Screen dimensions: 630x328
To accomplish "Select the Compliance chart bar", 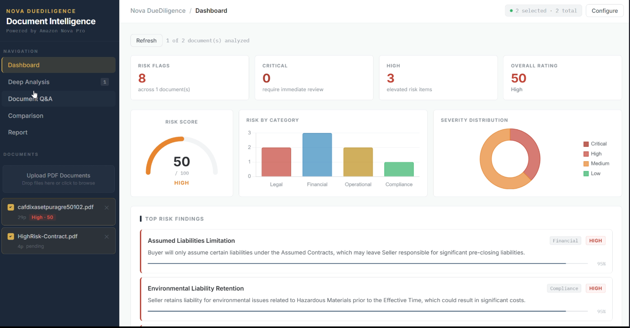I will (399, 169).
